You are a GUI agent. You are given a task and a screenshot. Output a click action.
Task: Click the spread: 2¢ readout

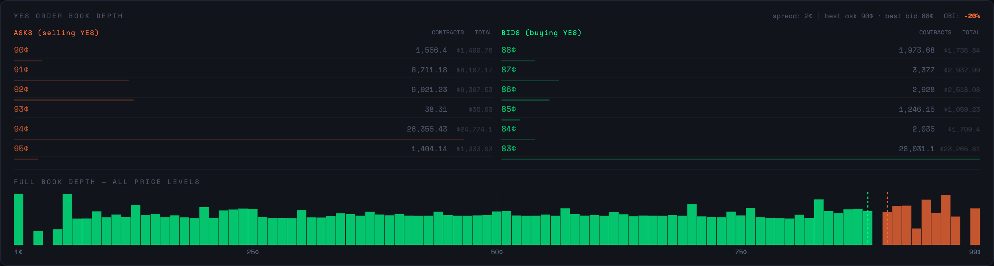(x=793, y=16)
